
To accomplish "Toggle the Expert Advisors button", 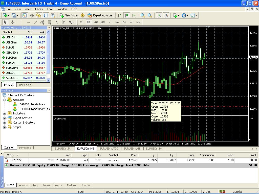I will point(100,15).
